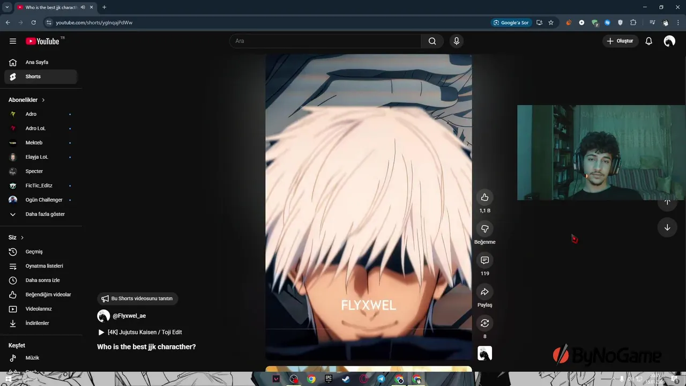The height and width of the screenshot is (386, 686).
Task: Open the media controls music icon
Action: click(x=652, y=23)
